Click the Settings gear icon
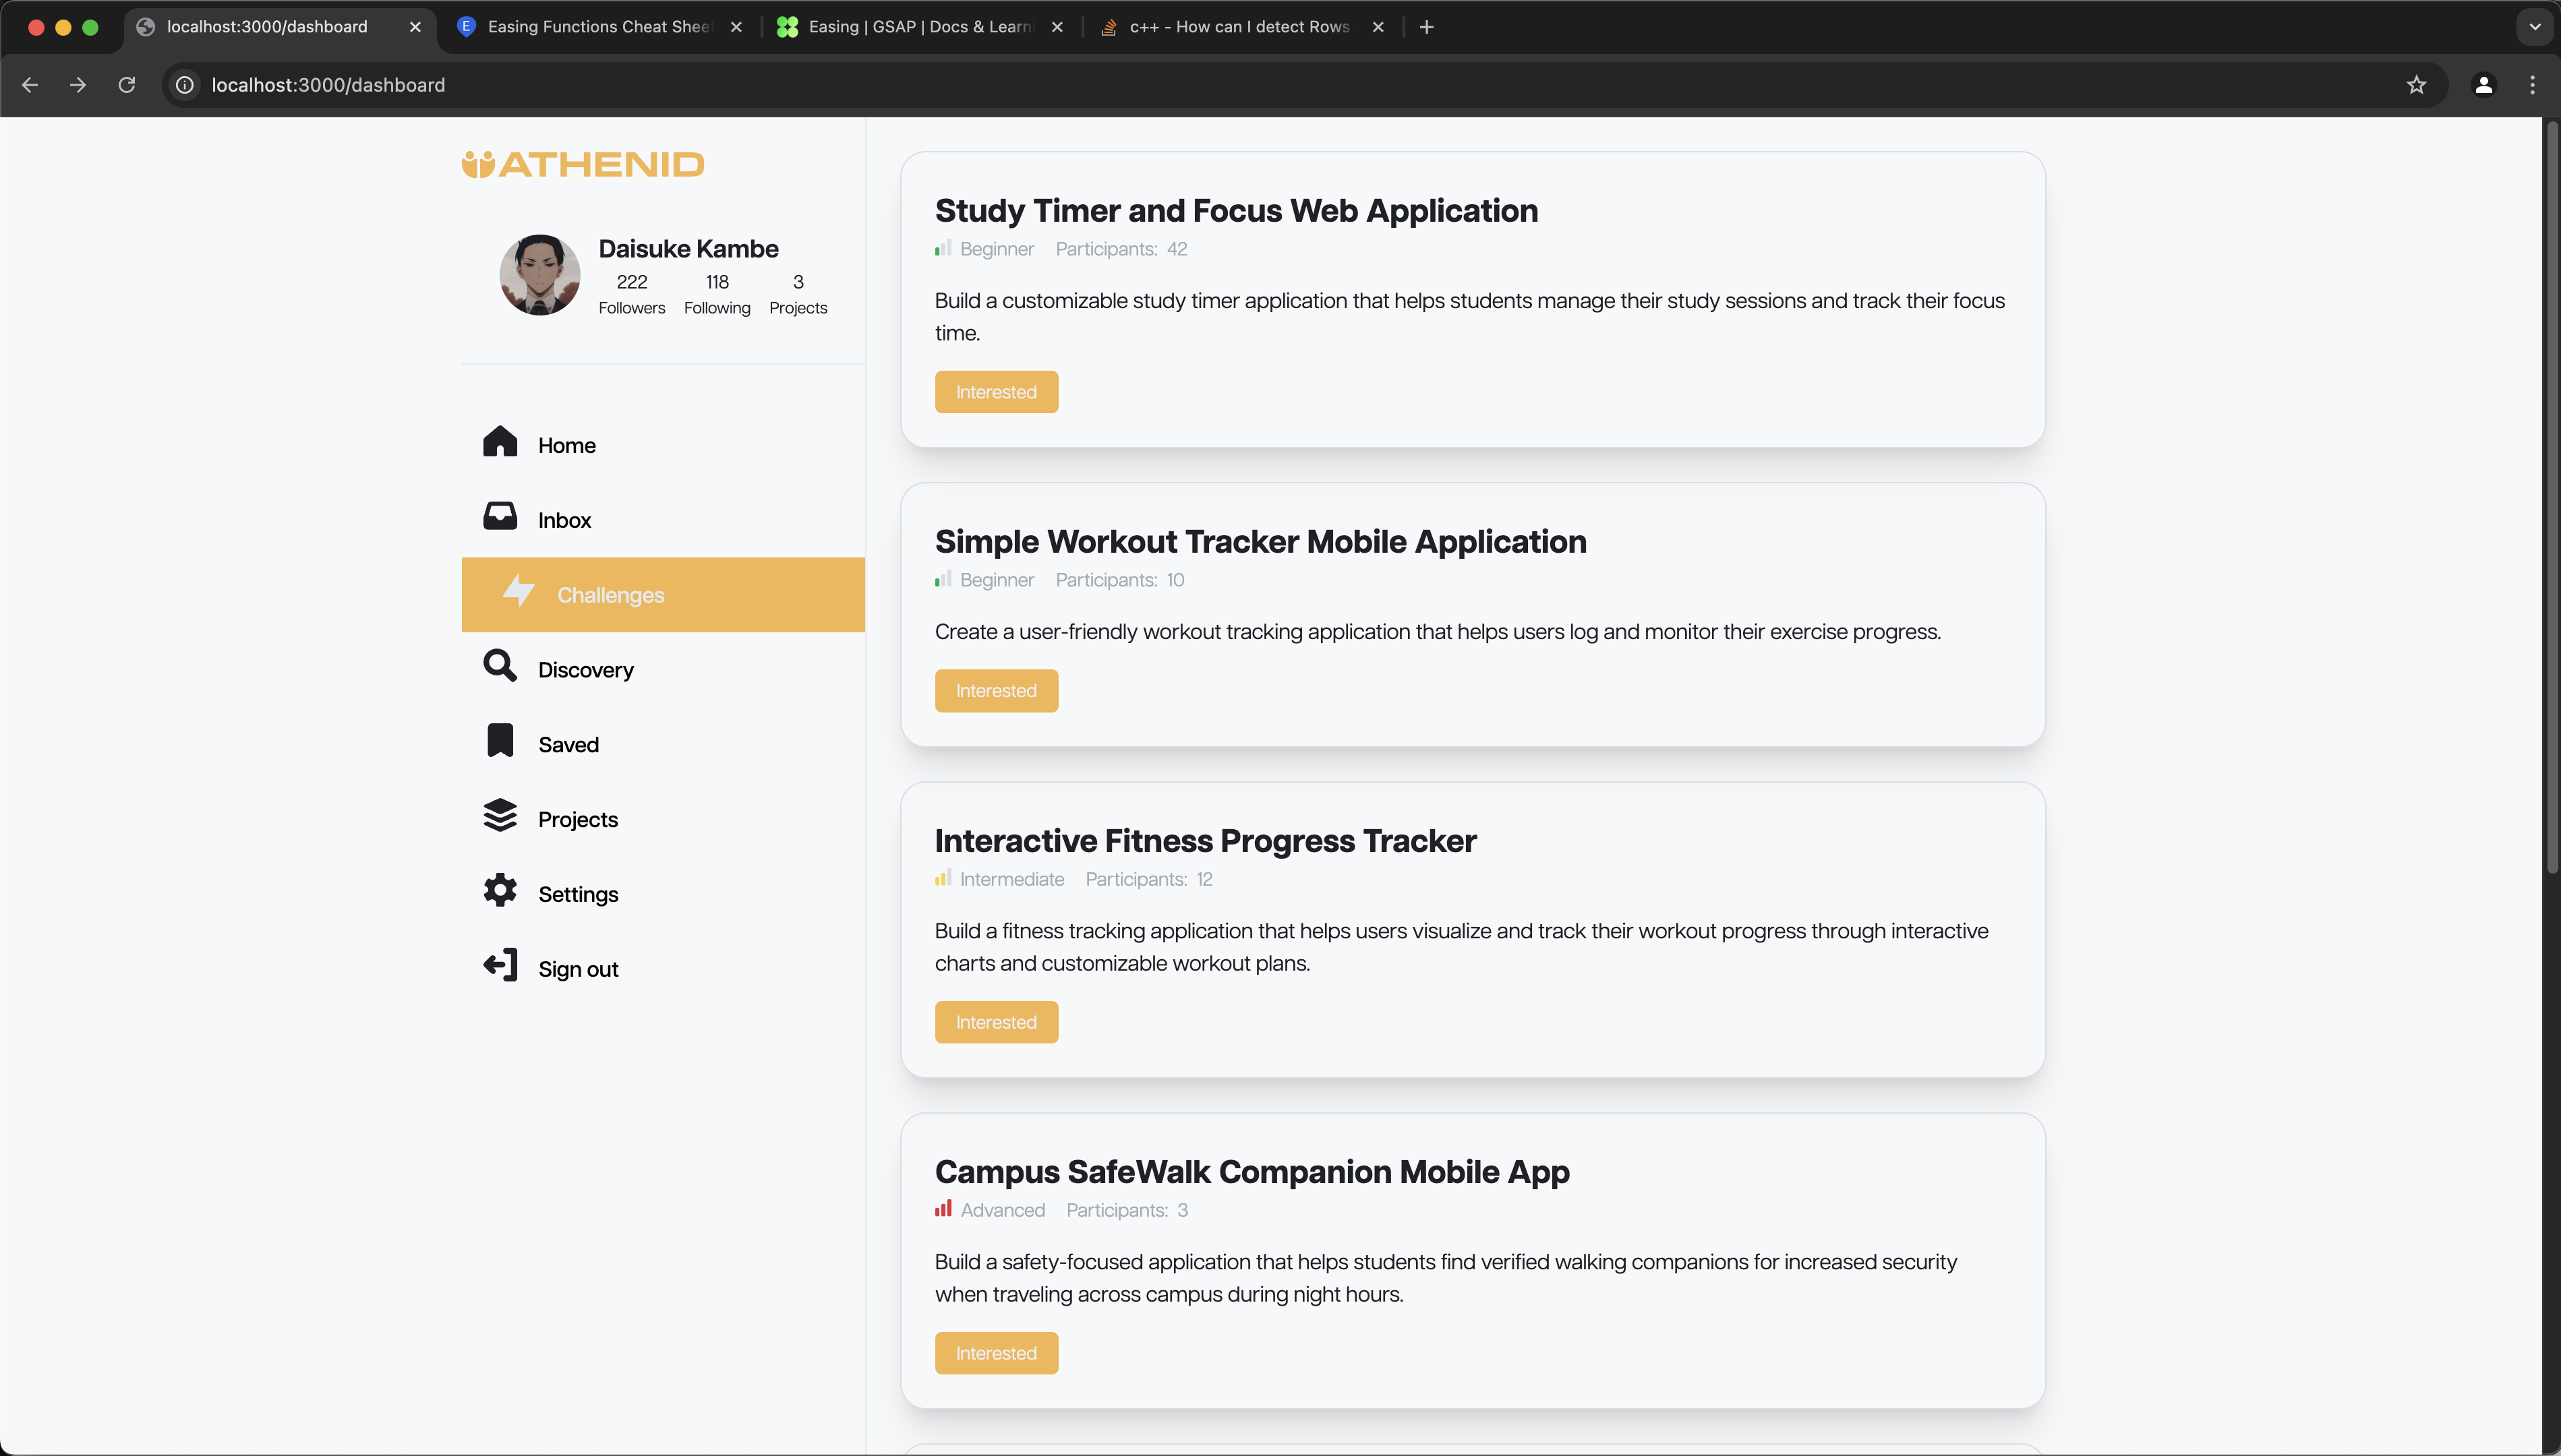This screenshot has width=2561, height=1456. click(x=500, y=891)
